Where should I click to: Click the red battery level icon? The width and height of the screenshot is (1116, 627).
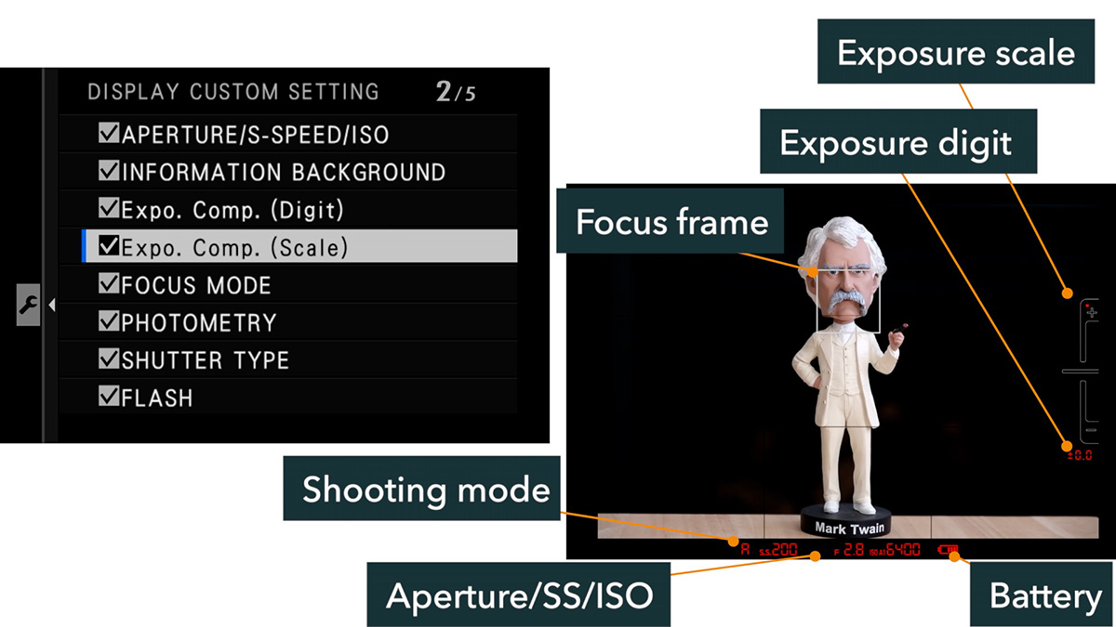point(951,550)
